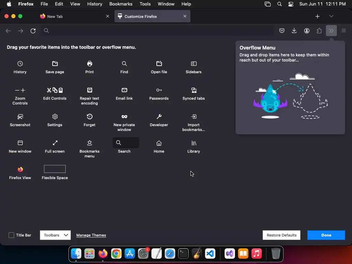Enable the Title Bar checkbox

pyautogui.click(x=11, y=235)
